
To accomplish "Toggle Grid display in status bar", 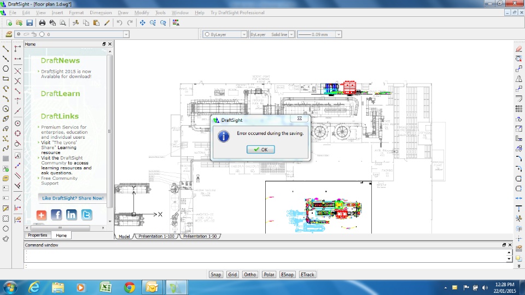I will tap(232, 275).
